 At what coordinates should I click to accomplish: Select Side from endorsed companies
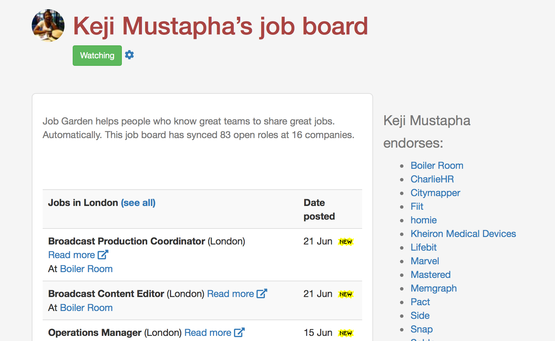(x=420, y=316)
